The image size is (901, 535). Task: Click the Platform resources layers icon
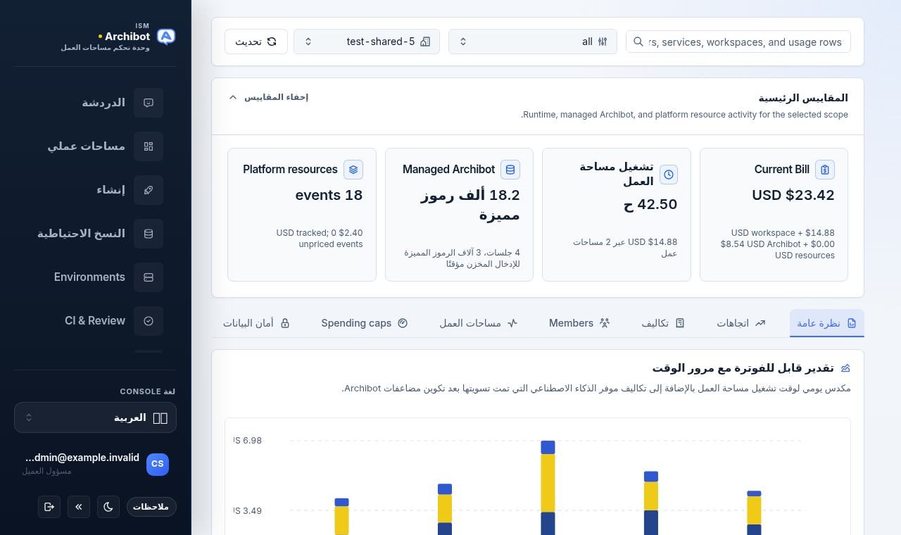[x=353, y=170]
